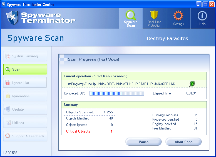The image size is (216, 157).
Task: Open Real-Time Protection shield icon
Action: (154, 15)
